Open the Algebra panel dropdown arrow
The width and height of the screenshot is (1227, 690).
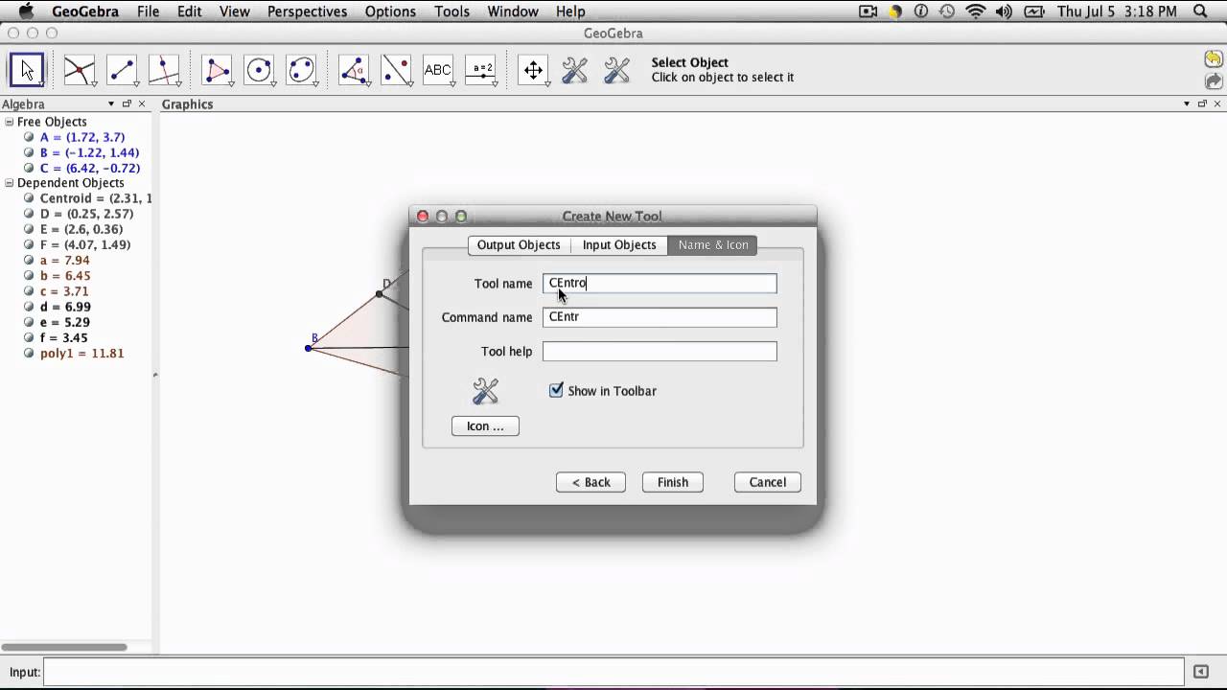(x=111, y=103)
